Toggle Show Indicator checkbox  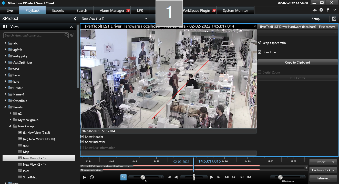pyautogui.click(x=82, y=142)
